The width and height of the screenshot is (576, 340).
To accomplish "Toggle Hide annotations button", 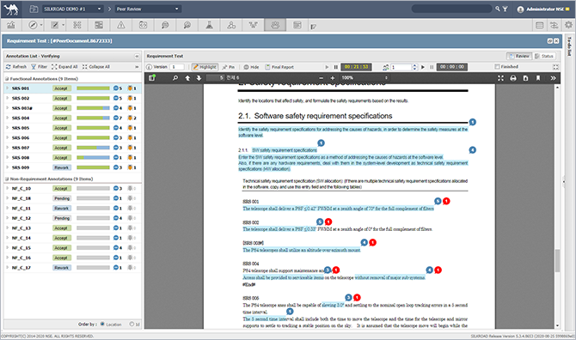I will [251, 67].
